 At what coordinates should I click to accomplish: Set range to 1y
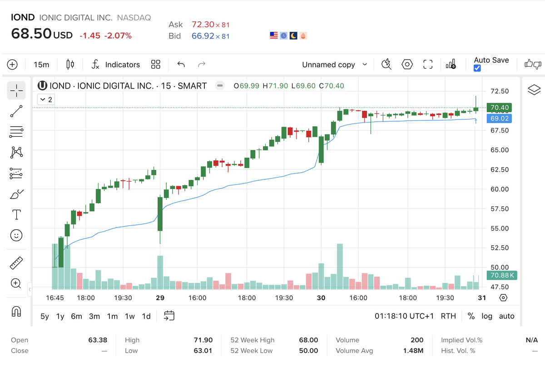(x=60, y=316)
